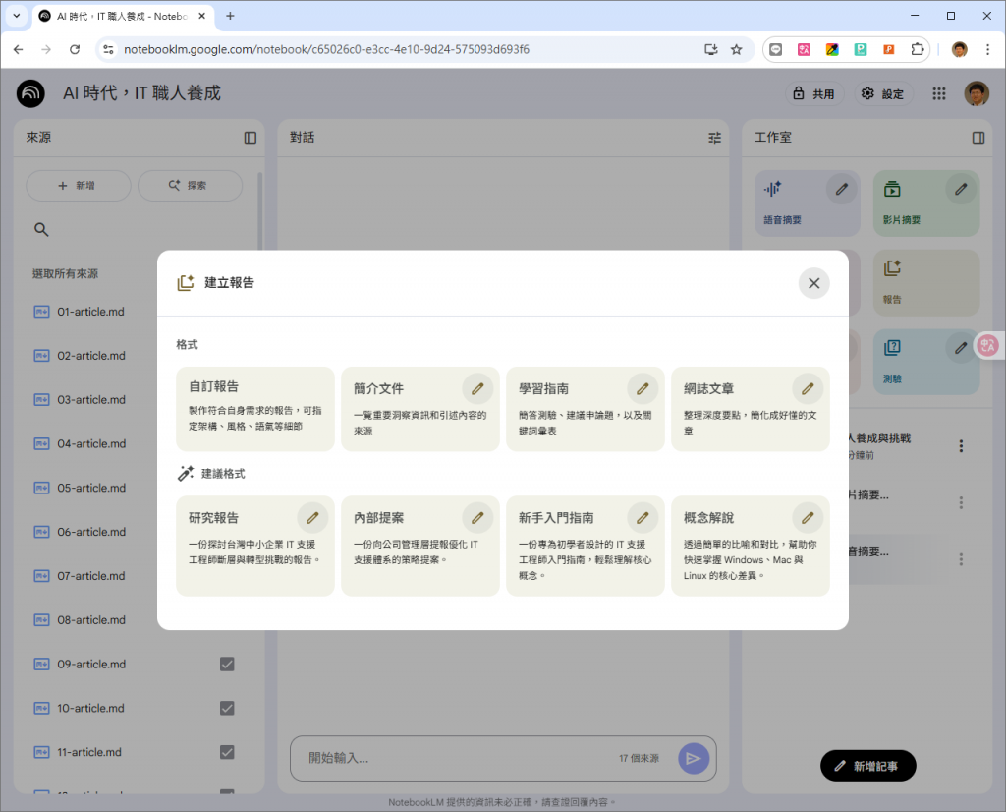Open the account avatar in NotebookLM header
Viewport: 1006px width, 812px height.
(x=977, y=93)
